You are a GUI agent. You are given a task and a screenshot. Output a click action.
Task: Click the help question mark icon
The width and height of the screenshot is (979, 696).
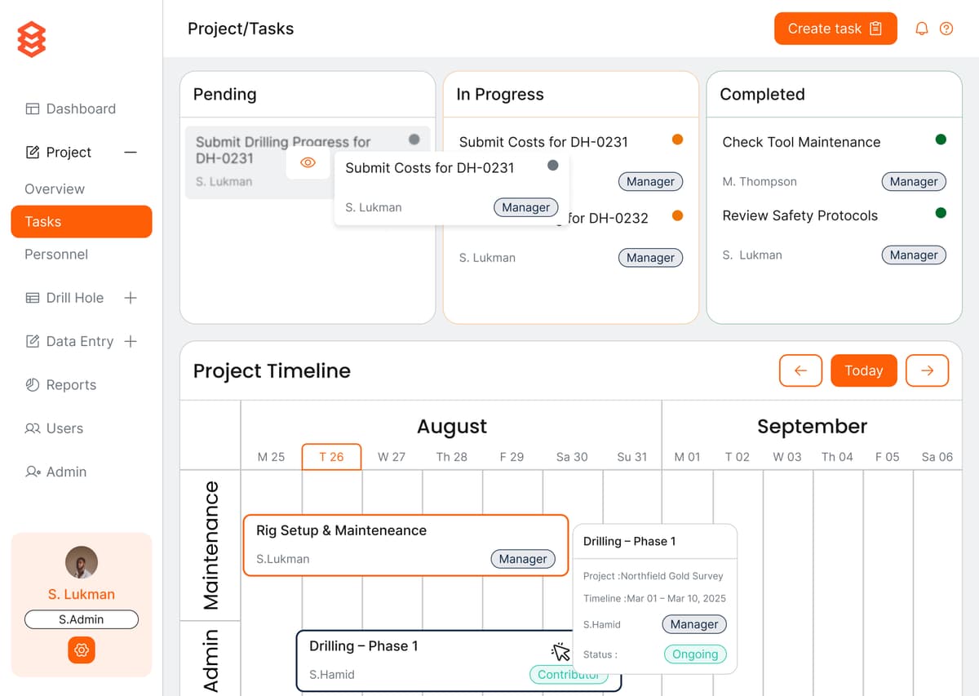946,28
